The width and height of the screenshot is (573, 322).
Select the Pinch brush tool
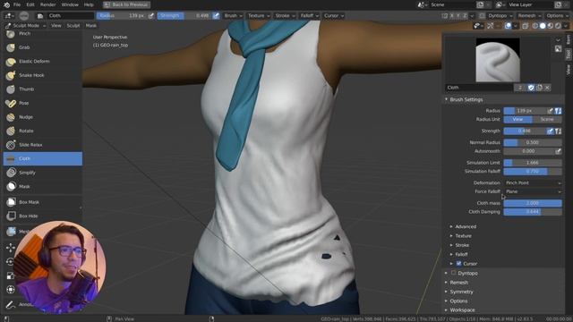[x=43, y=34]
